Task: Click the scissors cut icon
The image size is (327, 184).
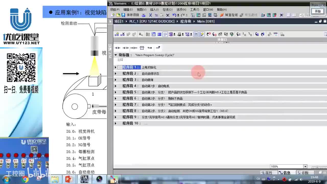Action: (150, 15)
